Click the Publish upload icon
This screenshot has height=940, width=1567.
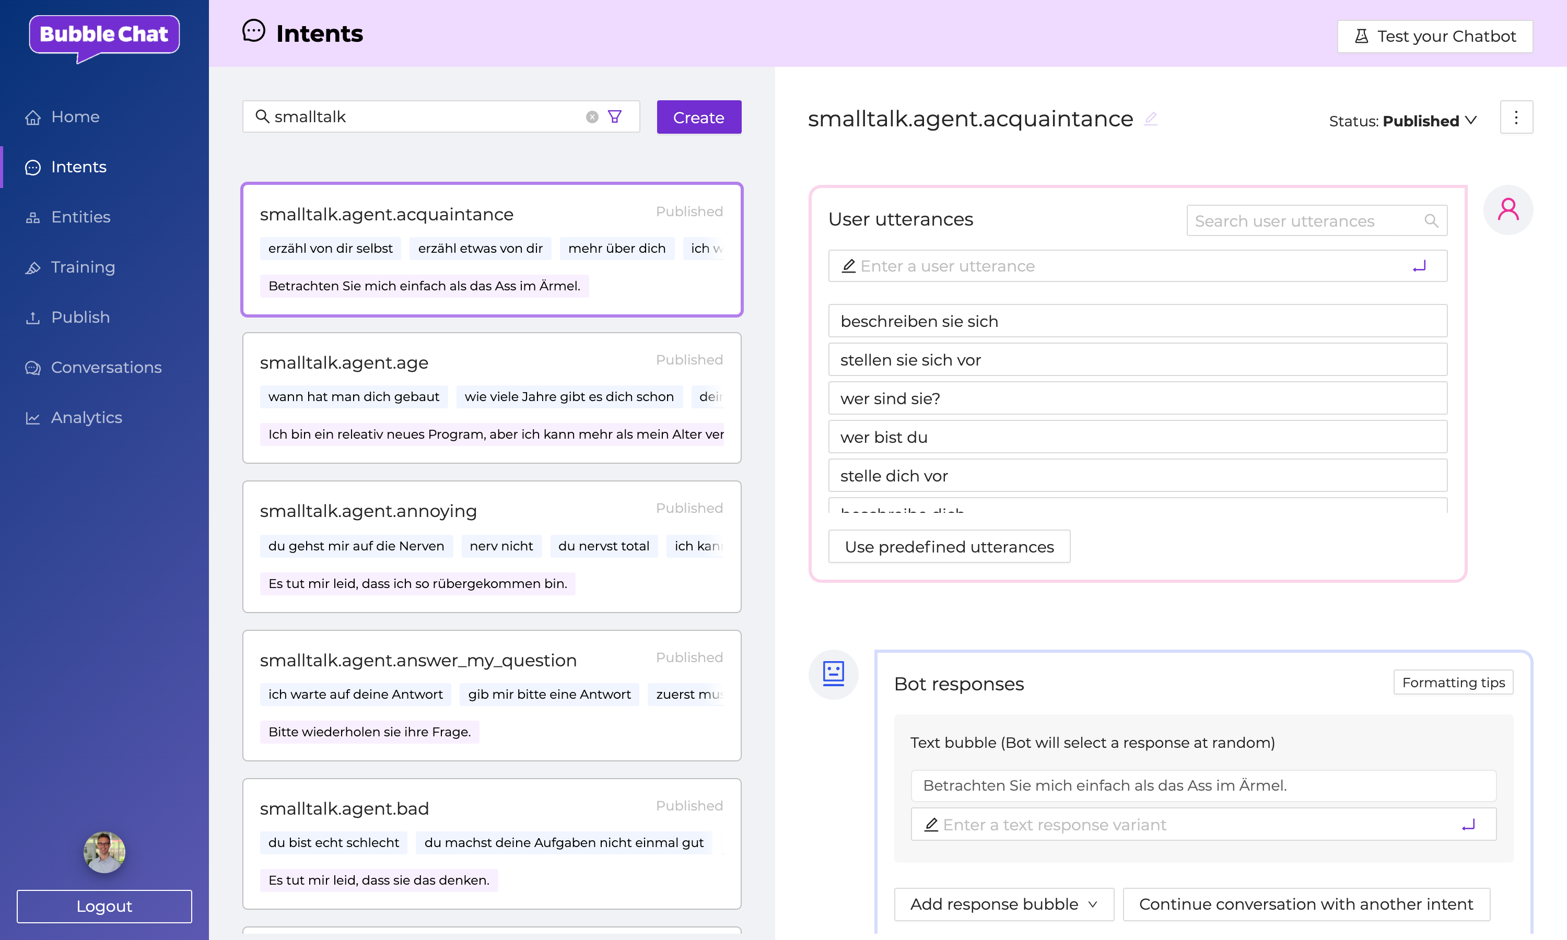(33, 318)
